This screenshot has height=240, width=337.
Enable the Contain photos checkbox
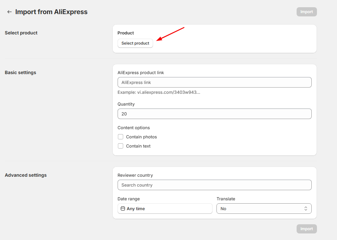[121, 137]
